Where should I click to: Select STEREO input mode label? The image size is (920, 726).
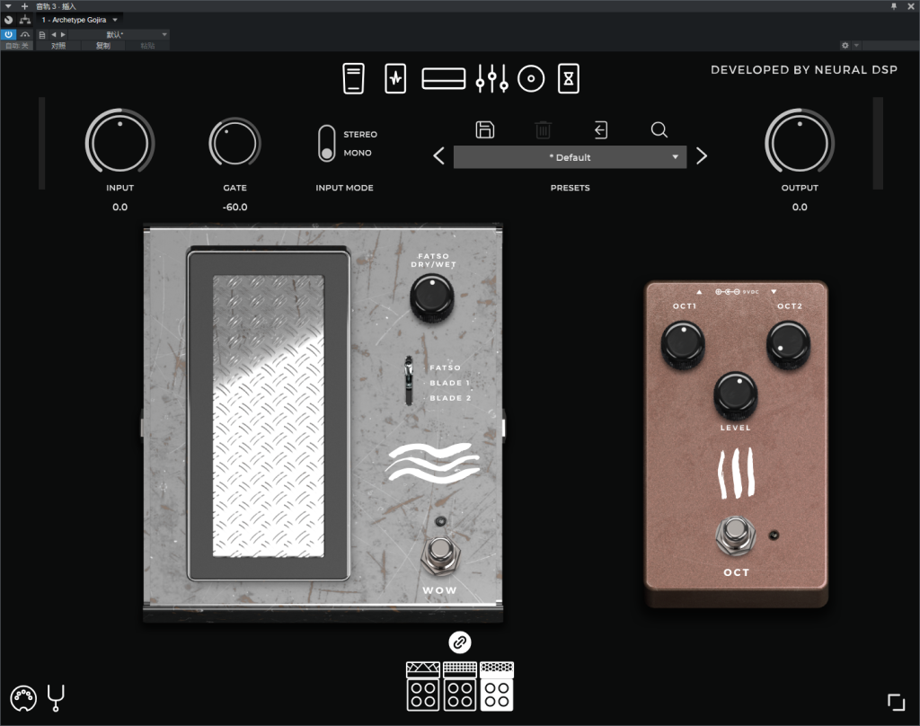[360, 135]
